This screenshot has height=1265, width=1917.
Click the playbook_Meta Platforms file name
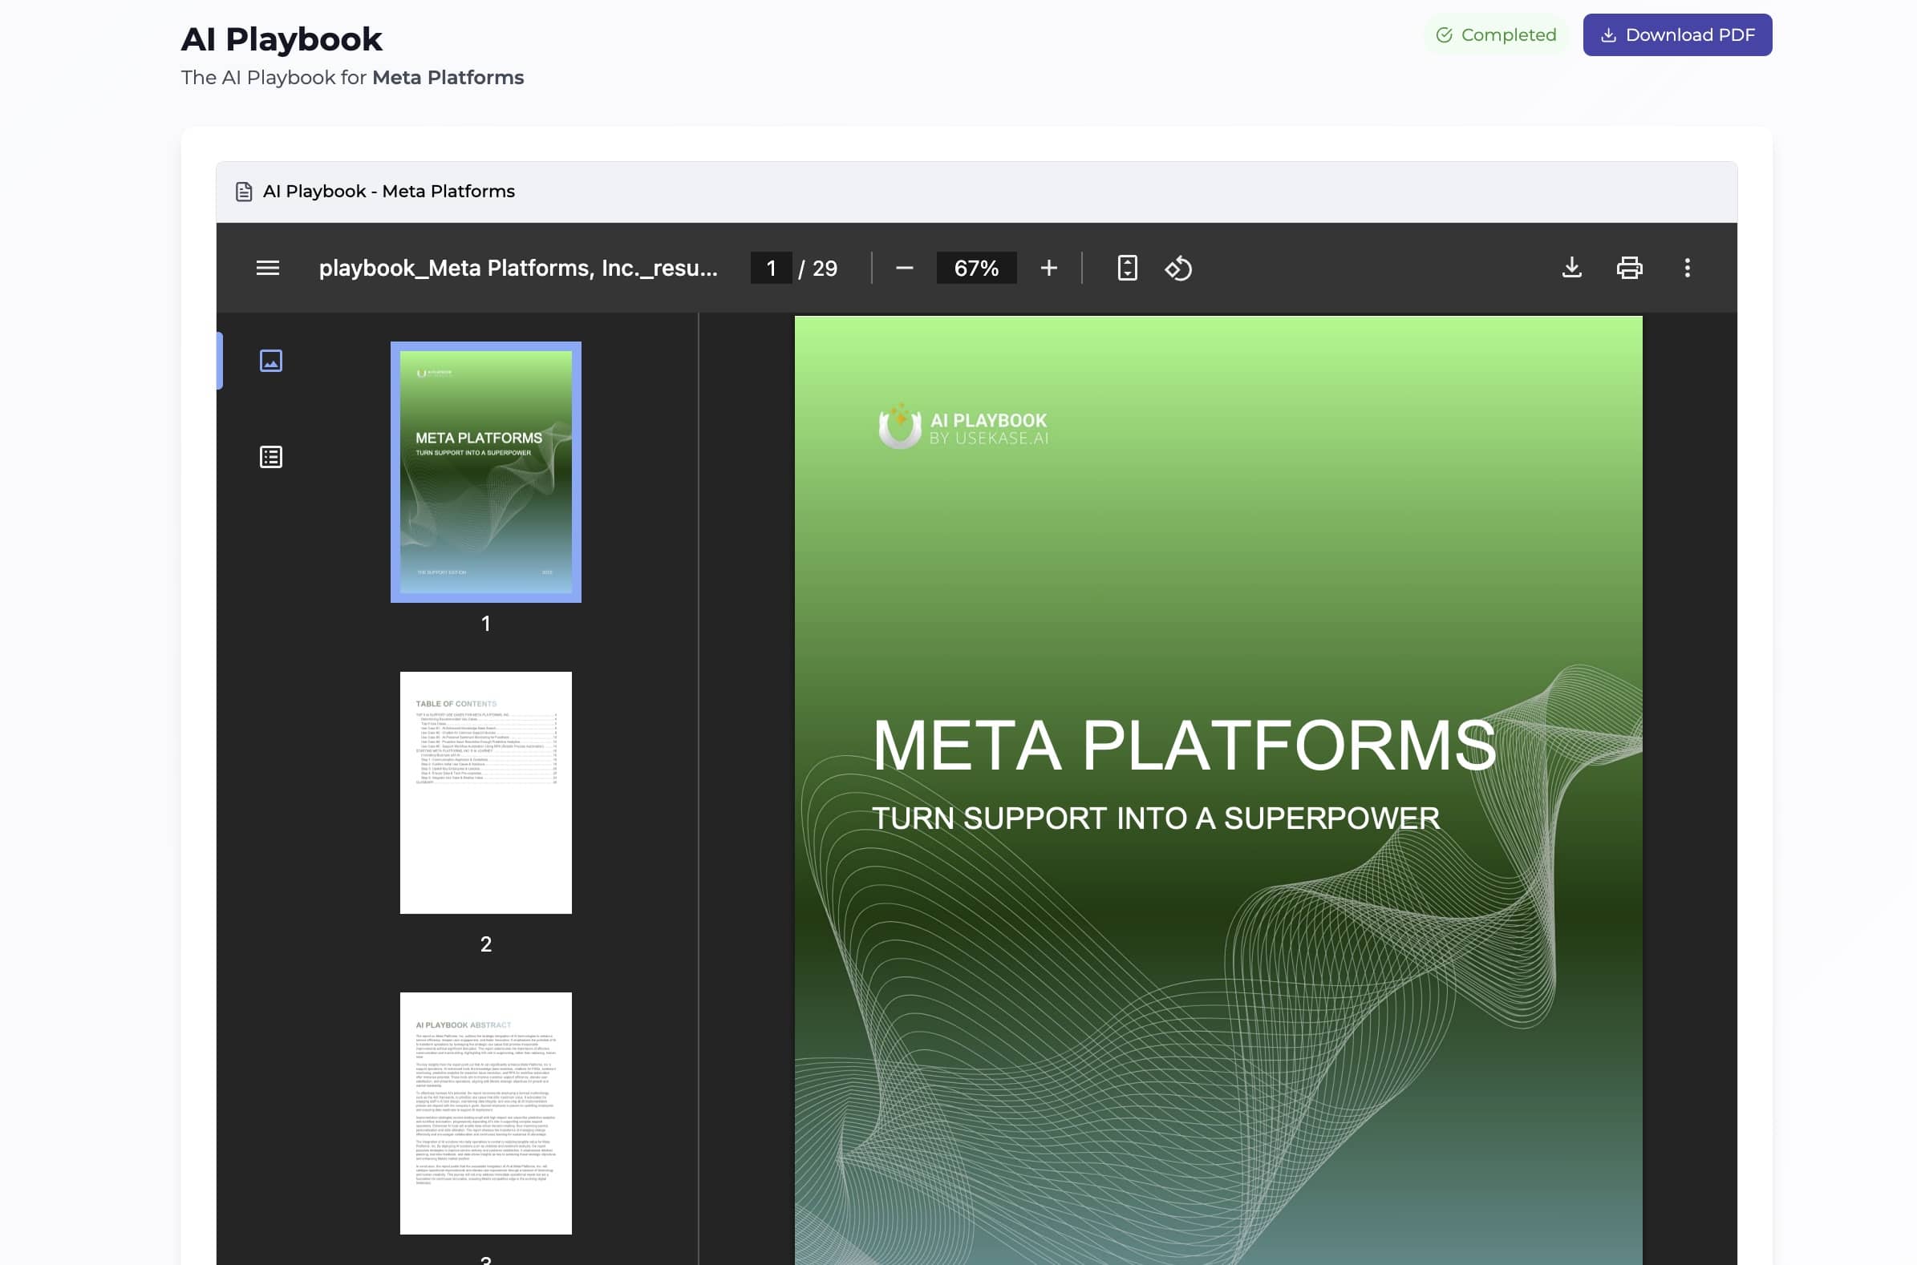pyautogui.click(x=518, y=268)
